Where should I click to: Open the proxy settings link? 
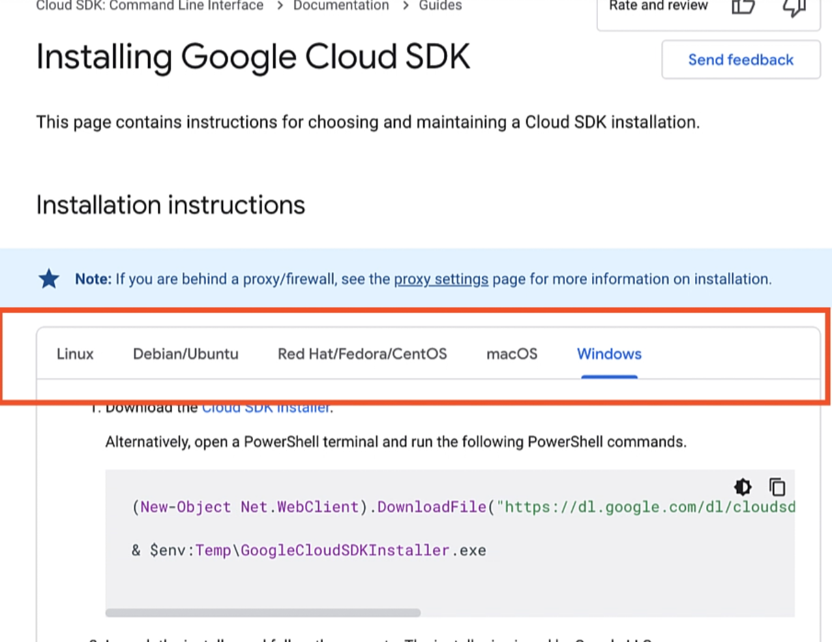point(441,279)
